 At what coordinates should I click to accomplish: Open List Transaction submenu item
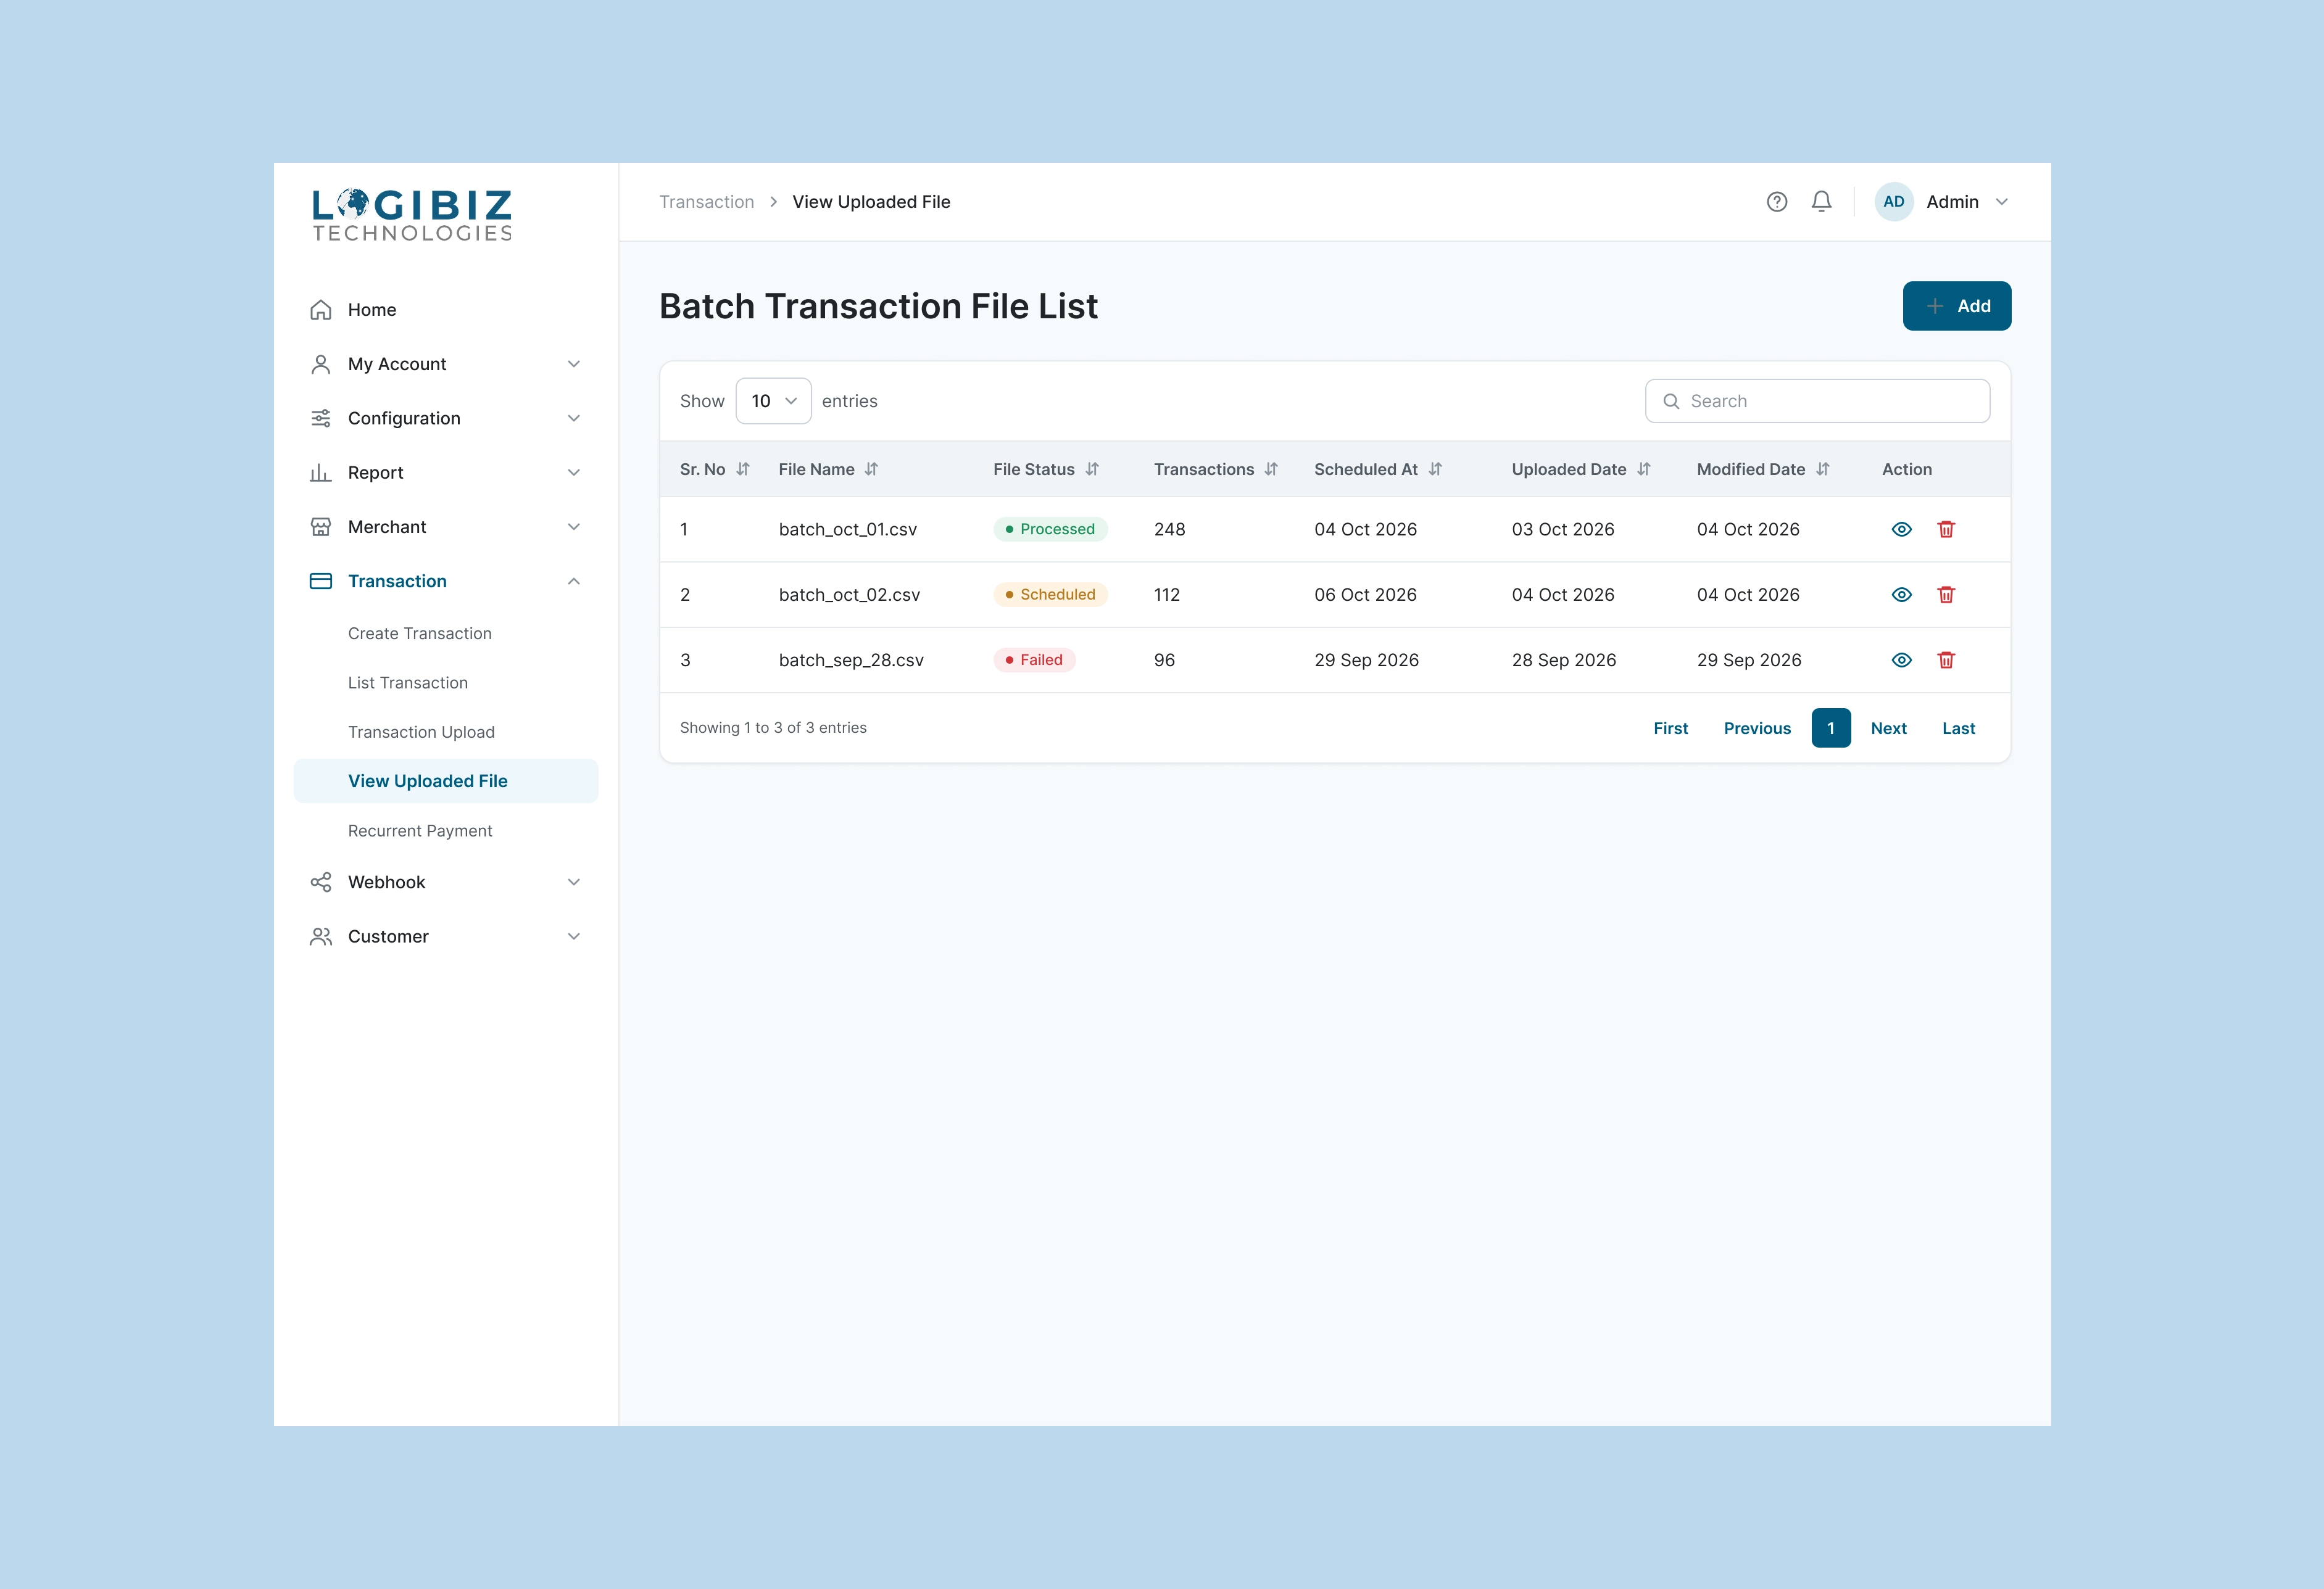pos(408,683)
